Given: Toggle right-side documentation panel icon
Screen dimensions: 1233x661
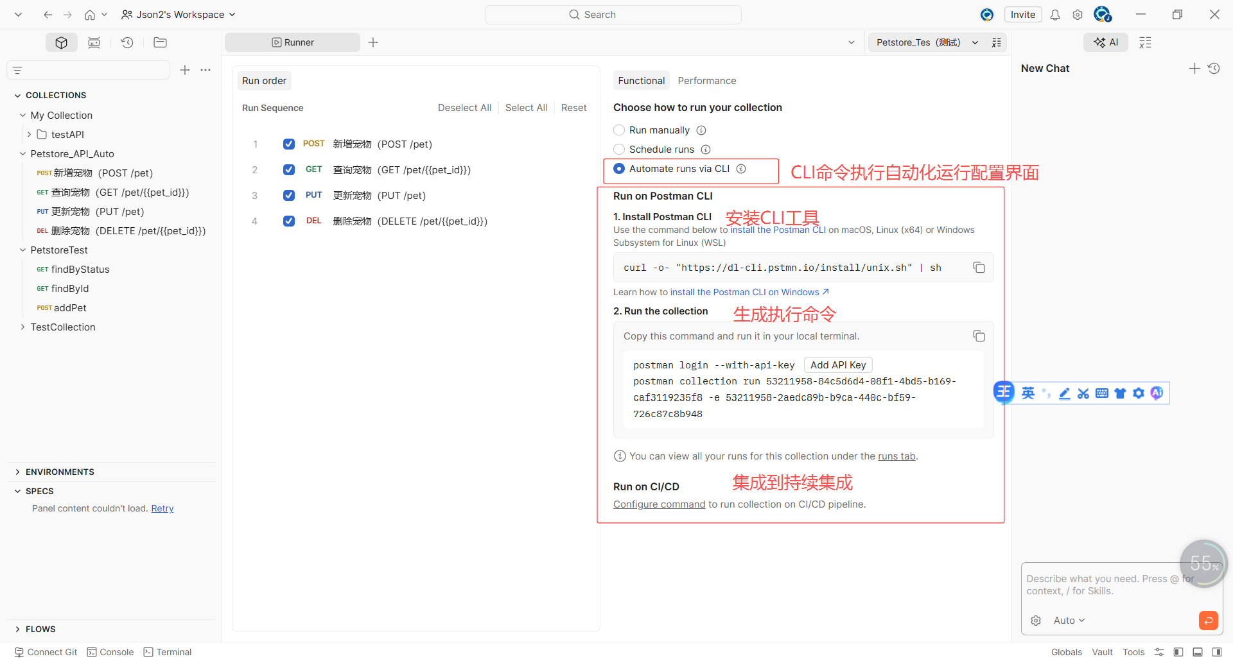Looking at the screenshot, I should [1146, 42].
